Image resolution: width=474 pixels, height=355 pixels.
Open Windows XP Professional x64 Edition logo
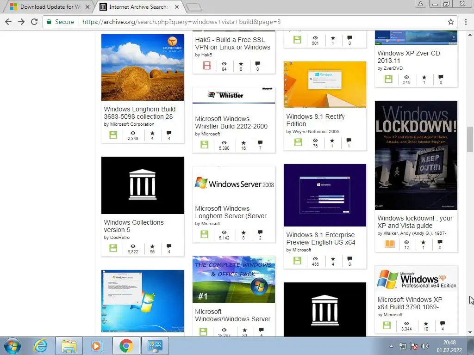pos(416,280)
